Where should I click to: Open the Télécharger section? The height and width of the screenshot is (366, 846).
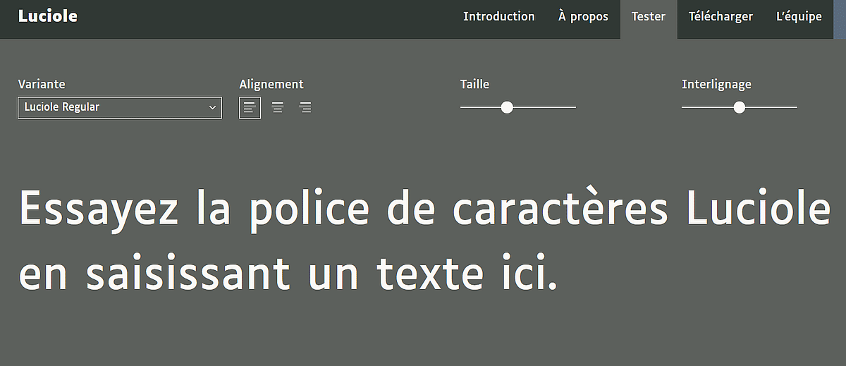[x=721, y=16]
